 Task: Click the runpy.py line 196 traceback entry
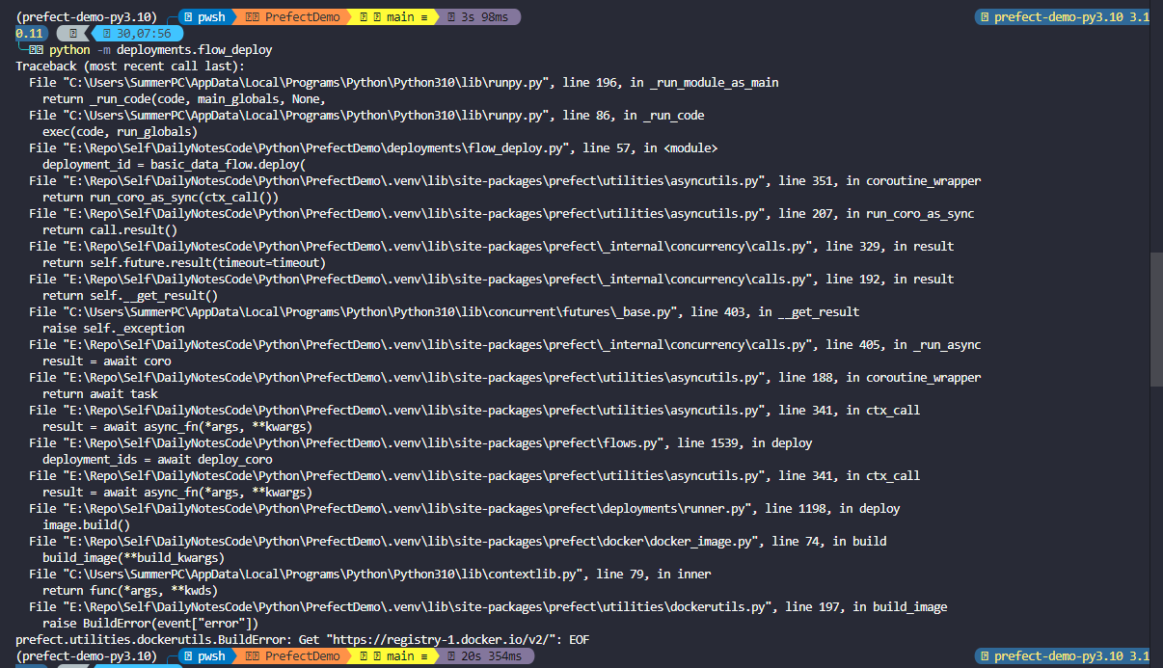tap(404, 82)
